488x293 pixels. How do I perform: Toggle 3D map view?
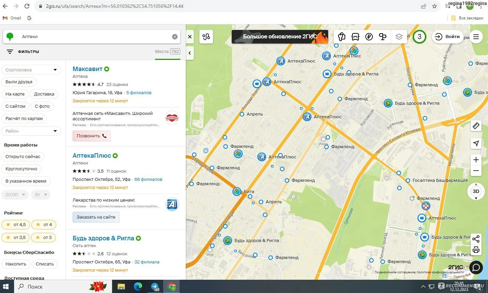tap(476, 191)
